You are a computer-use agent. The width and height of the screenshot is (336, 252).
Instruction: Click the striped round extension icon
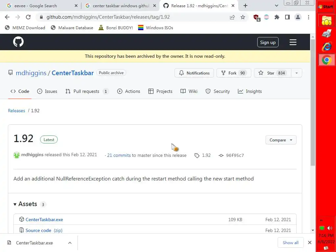[x=266, y=17]
